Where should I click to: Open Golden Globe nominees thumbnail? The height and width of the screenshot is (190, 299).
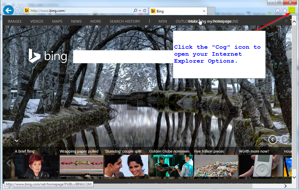[171, 166]
